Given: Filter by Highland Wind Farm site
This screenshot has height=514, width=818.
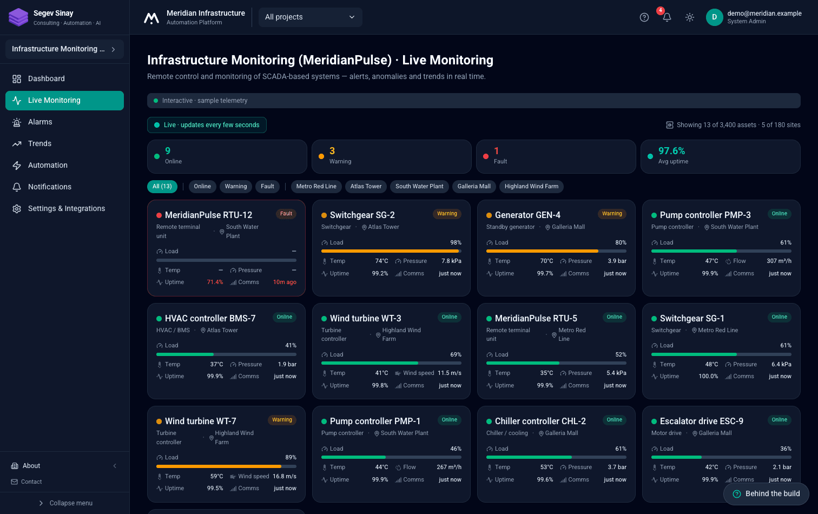Looking at the screenshot, I should click(532, 187).
